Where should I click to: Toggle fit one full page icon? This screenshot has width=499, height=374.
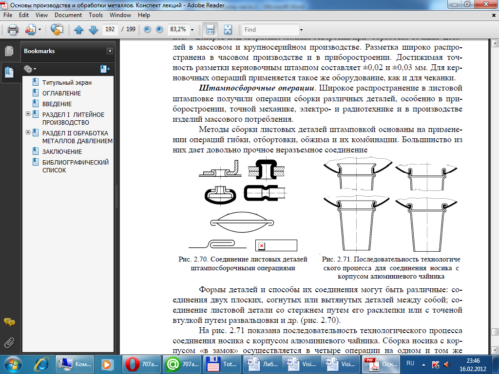[228, 30]
